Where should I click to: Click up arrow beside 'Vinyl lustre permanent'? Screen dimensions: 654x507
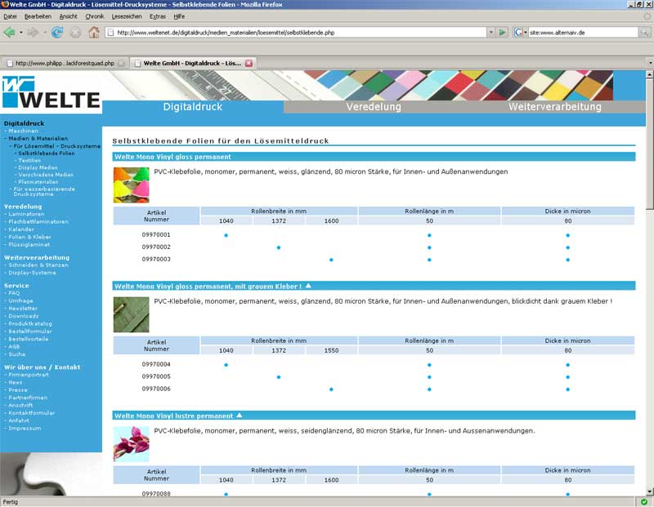pyautogui.click(x=240, y=415)
